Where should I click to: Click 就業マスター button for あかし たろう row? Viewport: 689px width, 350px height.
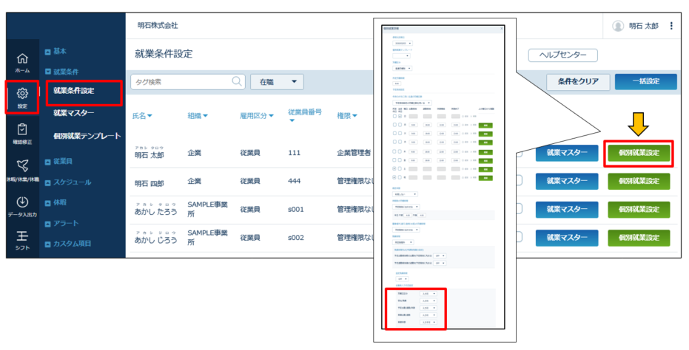click(x=567, y=210)
